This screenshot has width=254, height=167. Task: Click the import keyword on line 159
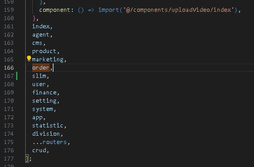coord(108,10)
